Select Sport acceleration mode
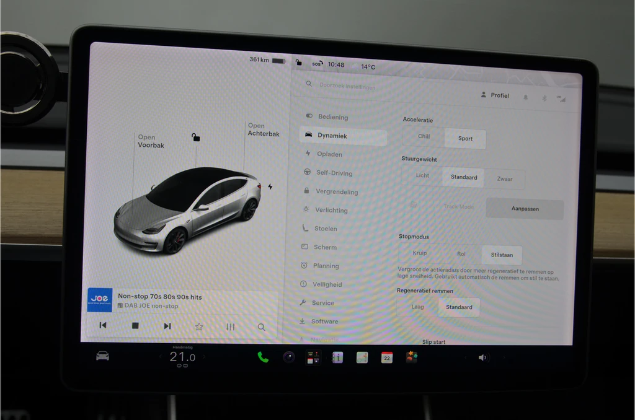Viewport: 635px width, 420px height. 465,138
